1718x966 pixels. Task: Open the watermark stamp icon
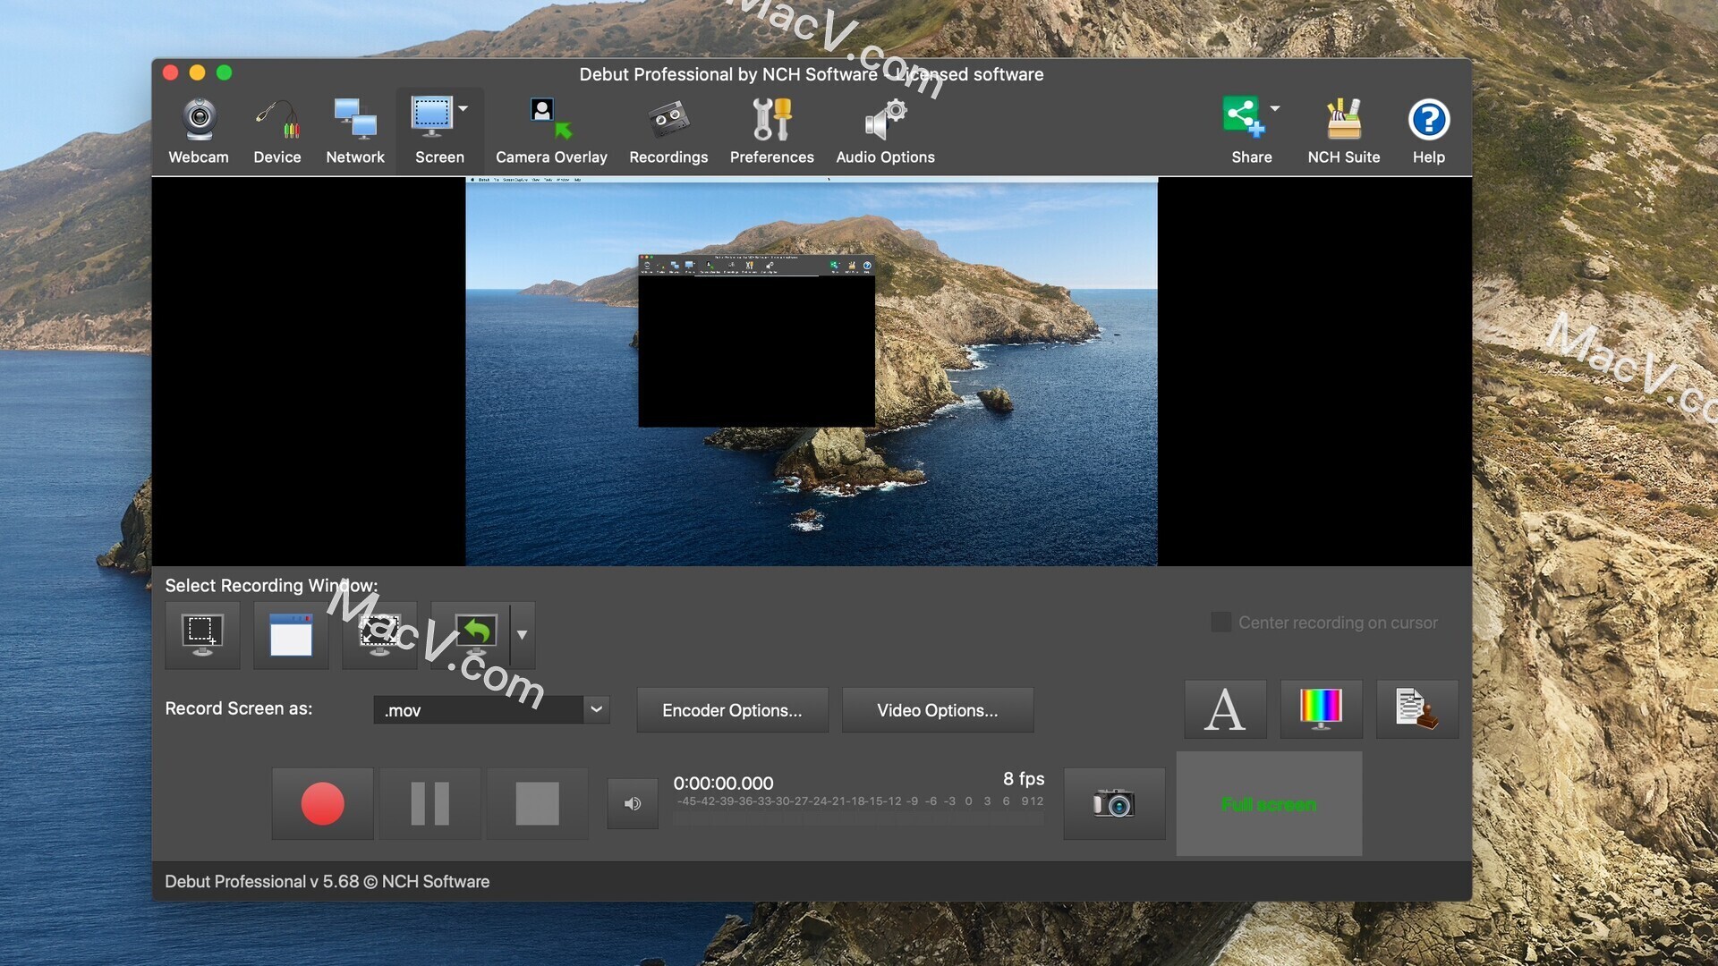tap(1416, 709)
